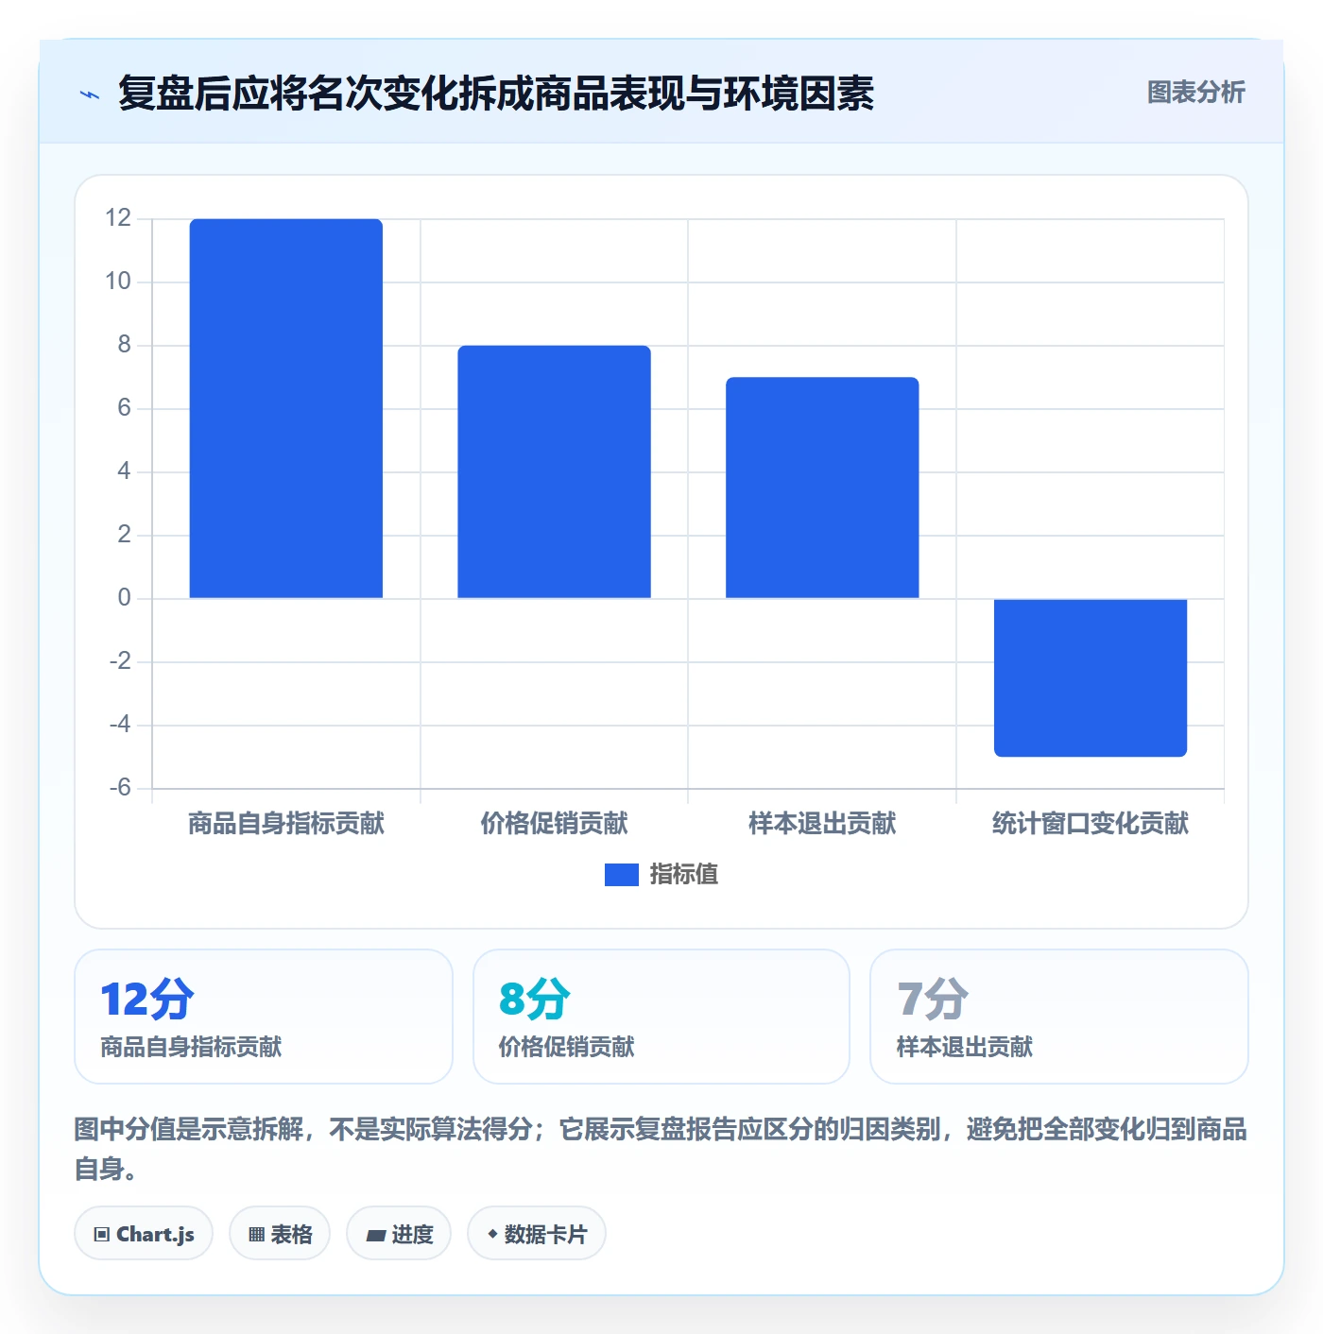This screenshot has height=1334, width=1323.
Task: Click the grid icon in the 表格 chip
Action: click(256, 1235)
